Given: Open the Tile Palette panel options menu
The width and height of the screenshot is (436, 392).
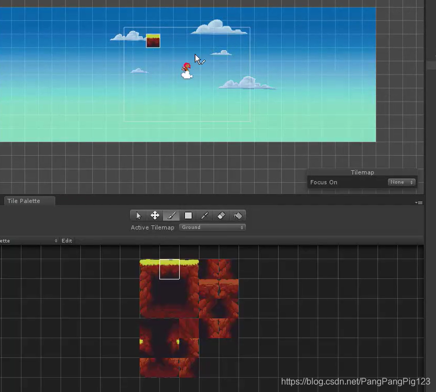Looking at the screenshot, I should (x=419, y=203).
